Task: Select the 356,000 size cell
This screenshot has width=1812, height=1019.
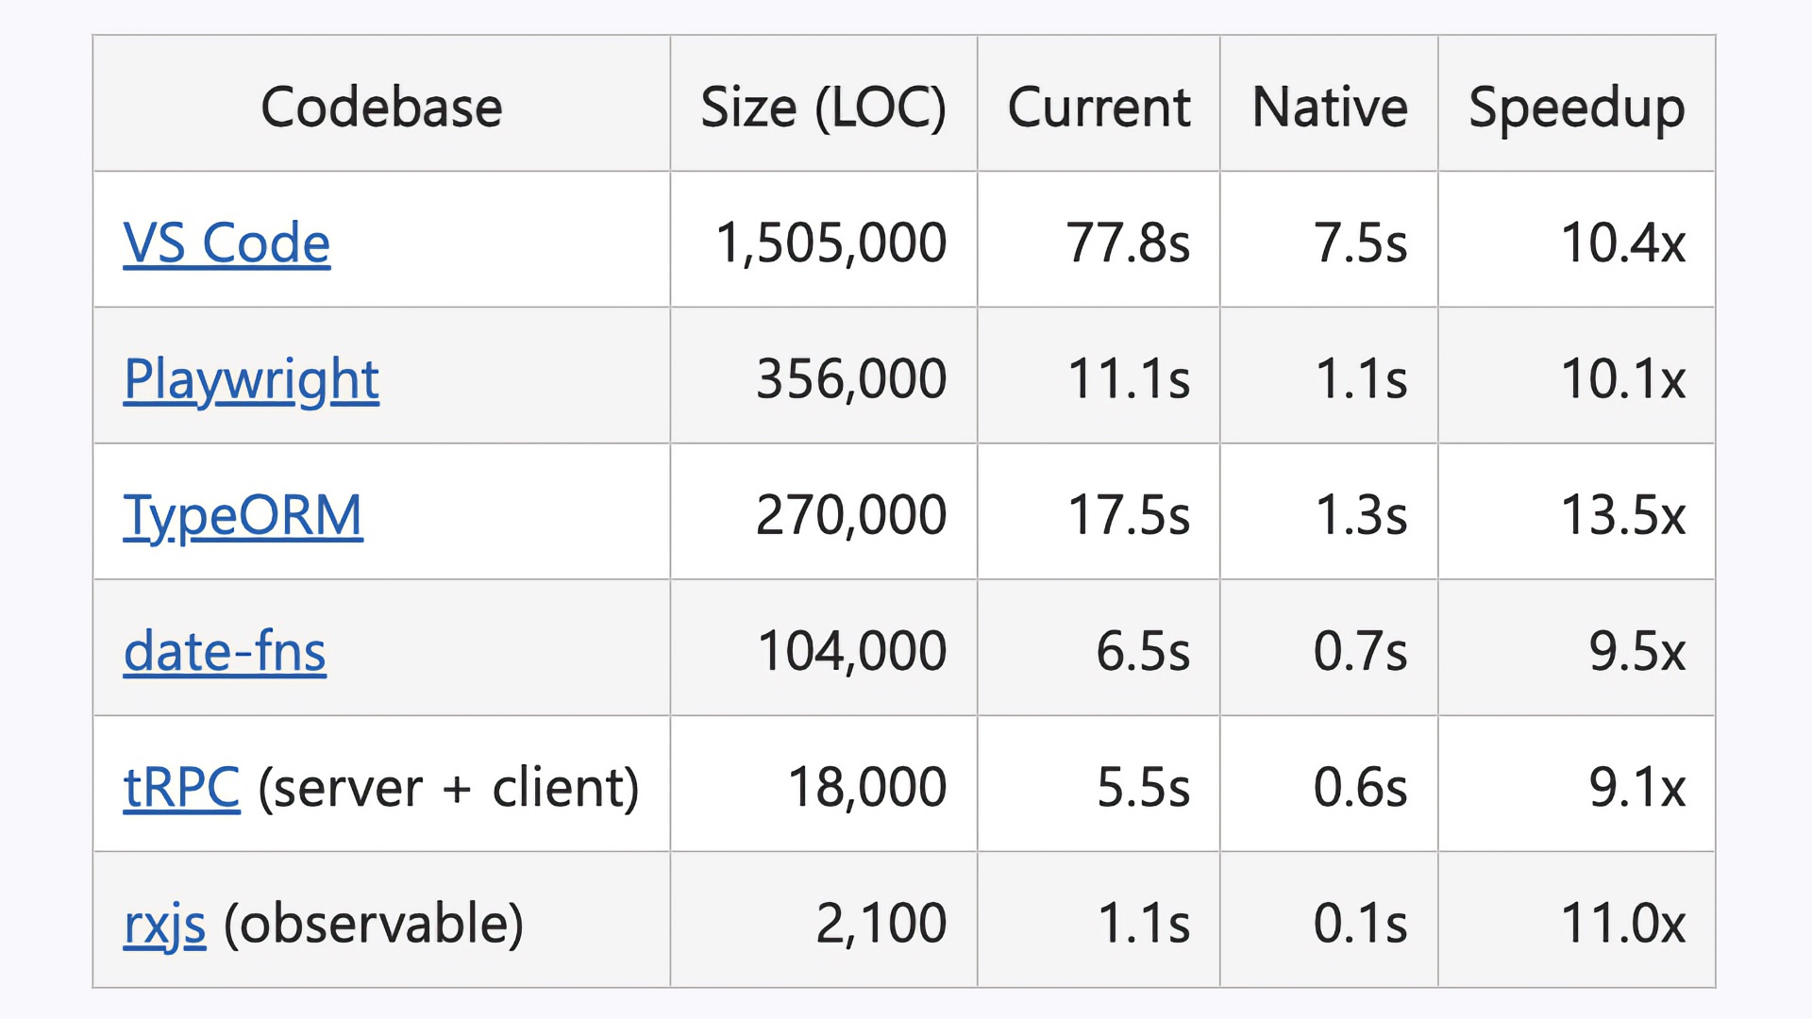Action: (823, 376)
